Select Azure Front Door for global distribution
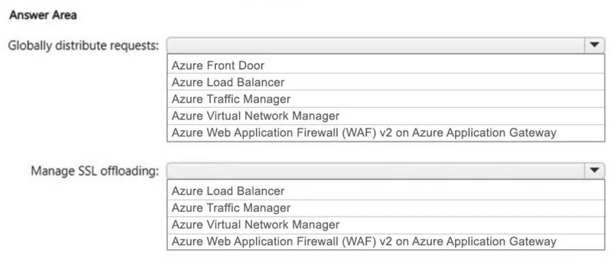 point(386,64)
